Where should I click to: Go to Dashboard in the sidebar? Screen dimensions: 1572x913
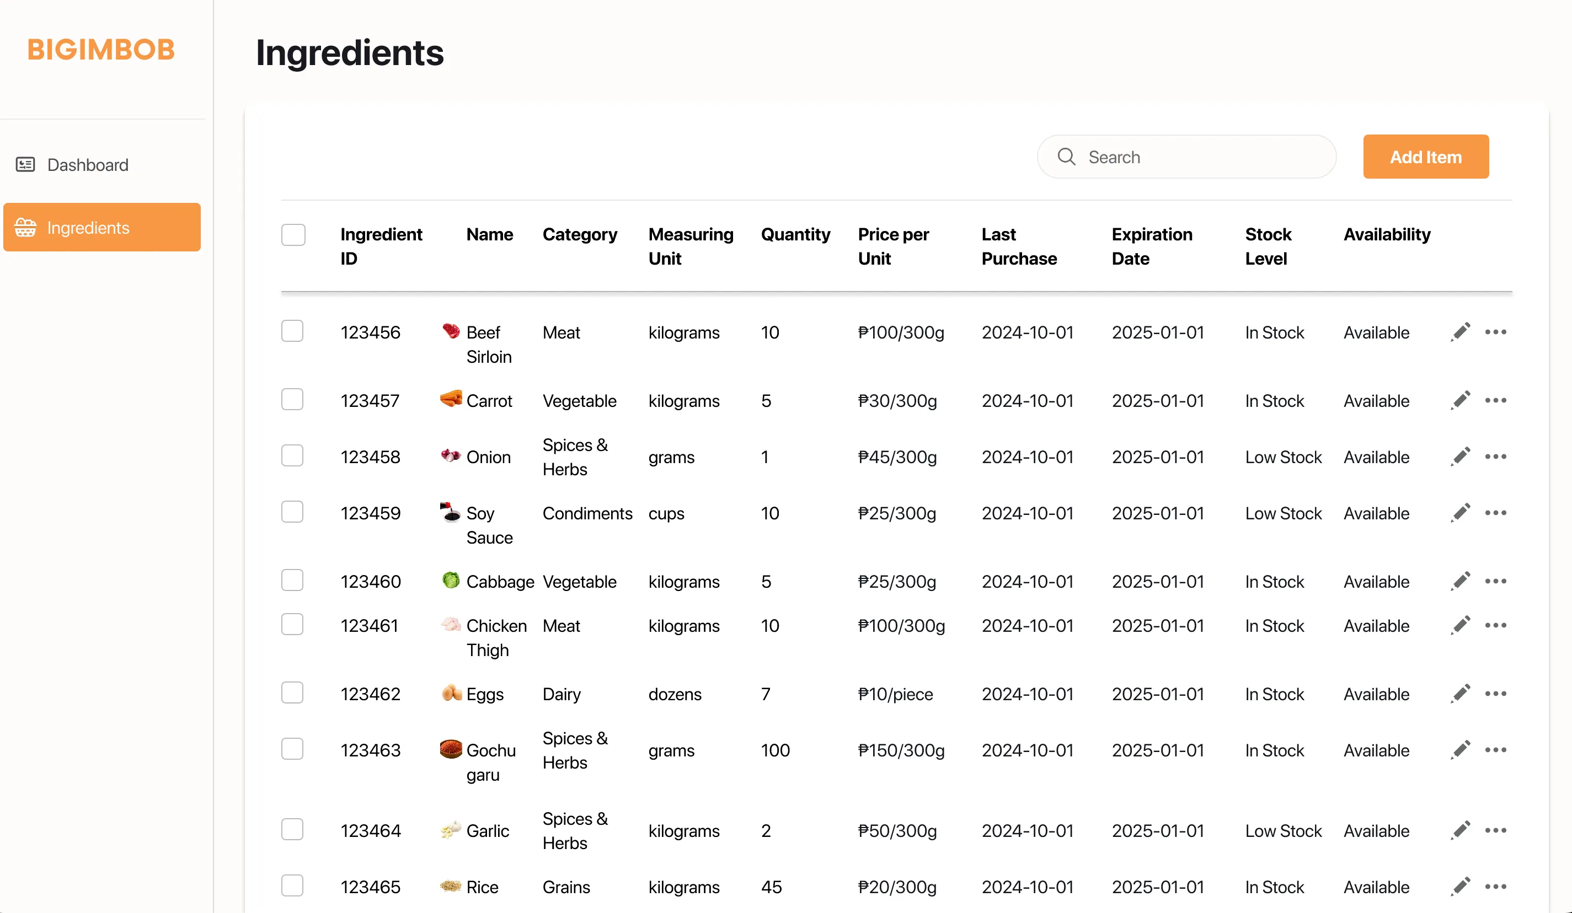87,165
